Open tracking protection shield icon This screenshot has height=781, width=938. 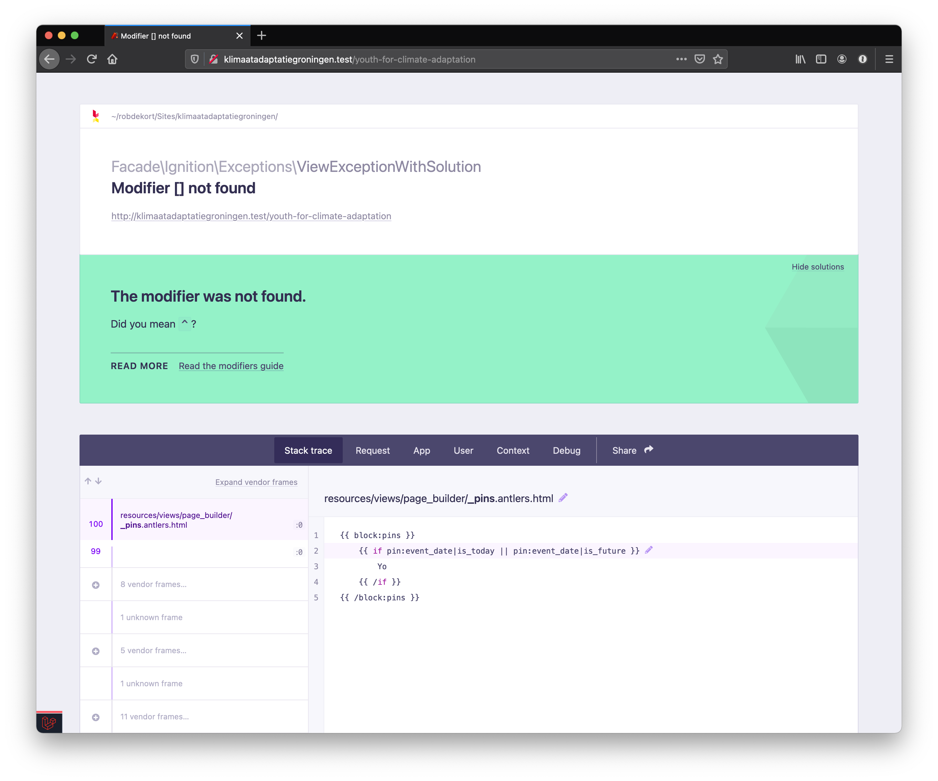(x=195, y=59)
